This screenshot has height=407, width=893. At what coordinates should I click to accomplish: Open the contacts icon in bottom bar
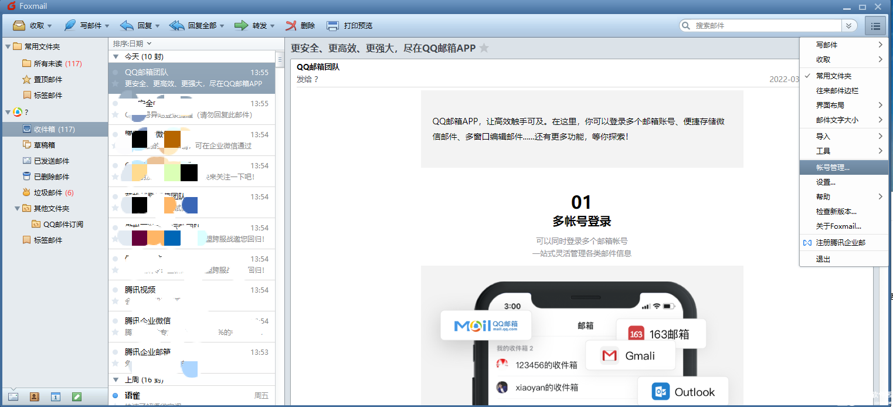[x=34, y=397]
